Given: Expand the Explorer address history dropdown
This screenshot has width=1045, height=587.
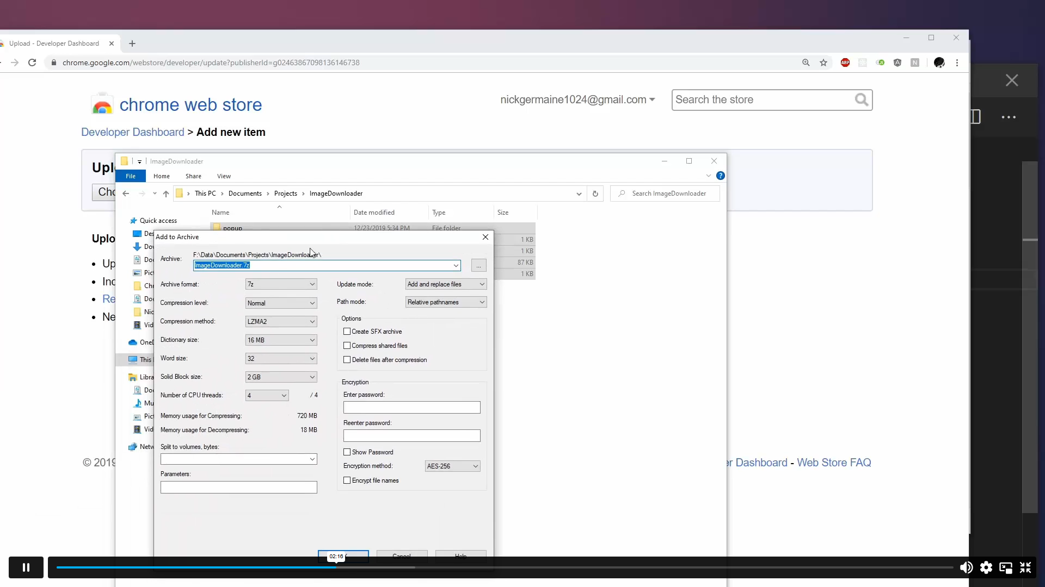Looking at the screenshot, I should point(579,193).
